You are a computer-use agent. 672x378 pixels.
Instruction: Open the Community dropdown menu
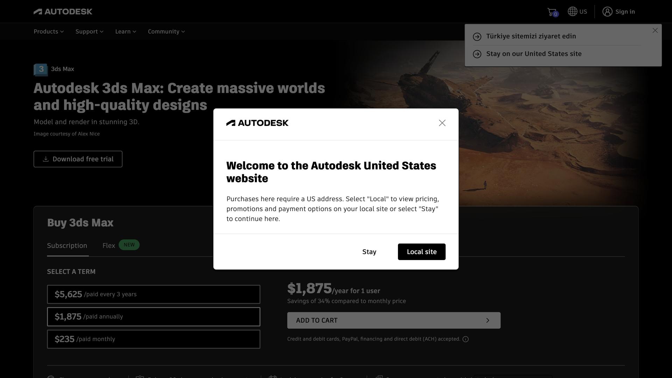[x=166, y=31]
